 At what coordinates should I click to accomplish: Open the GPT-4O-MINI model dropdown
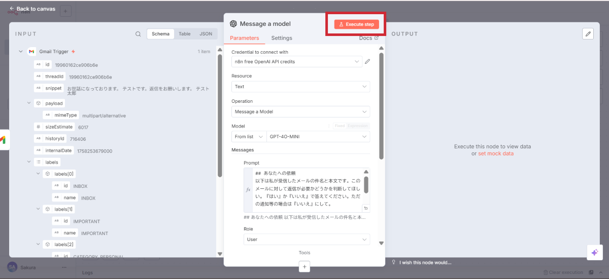pyautogui.click(x=318, y=137)
